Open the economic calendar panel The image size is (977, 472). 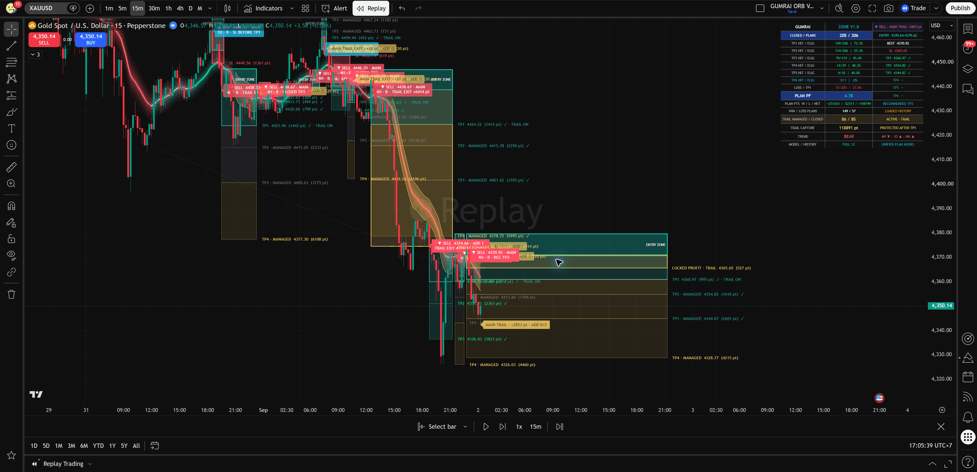click(968, 377)
